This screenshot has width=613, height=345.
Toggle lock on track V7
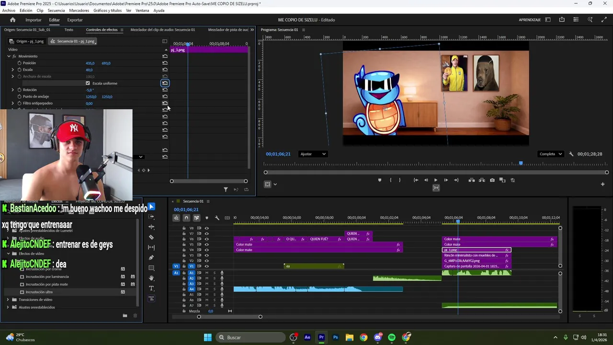pos(184,234)
